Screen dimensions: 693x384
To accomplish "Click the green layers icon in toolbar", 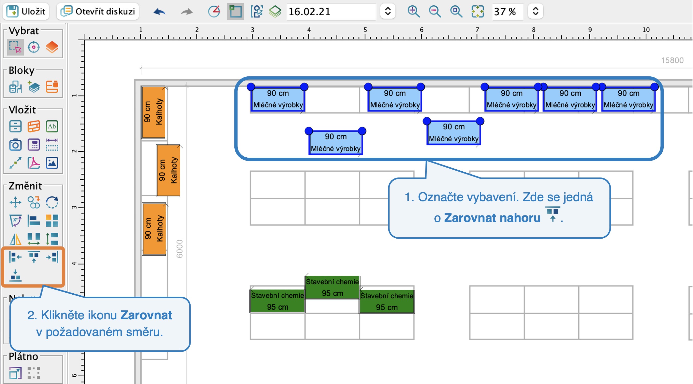I will click(275, 11).
